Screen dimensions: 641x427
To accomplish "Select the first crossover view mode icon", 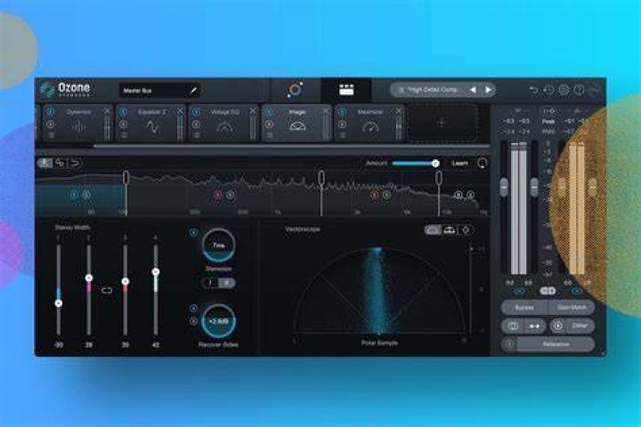I will click(x=45, y=163).
